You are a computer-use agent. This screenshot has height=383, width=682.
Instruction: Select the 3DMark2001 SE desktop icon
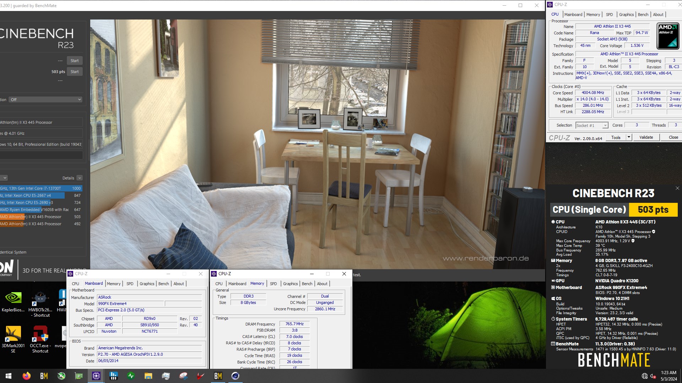(13, 339)
